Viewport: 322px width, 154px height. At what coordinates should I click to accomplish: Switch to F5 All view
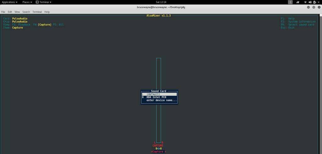[x=58, y=25]
